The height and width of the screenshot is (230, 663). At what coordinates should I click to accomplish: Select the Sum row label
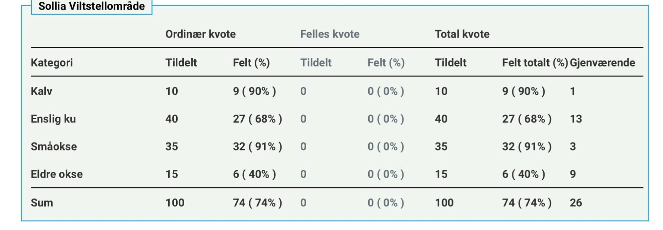42,202
